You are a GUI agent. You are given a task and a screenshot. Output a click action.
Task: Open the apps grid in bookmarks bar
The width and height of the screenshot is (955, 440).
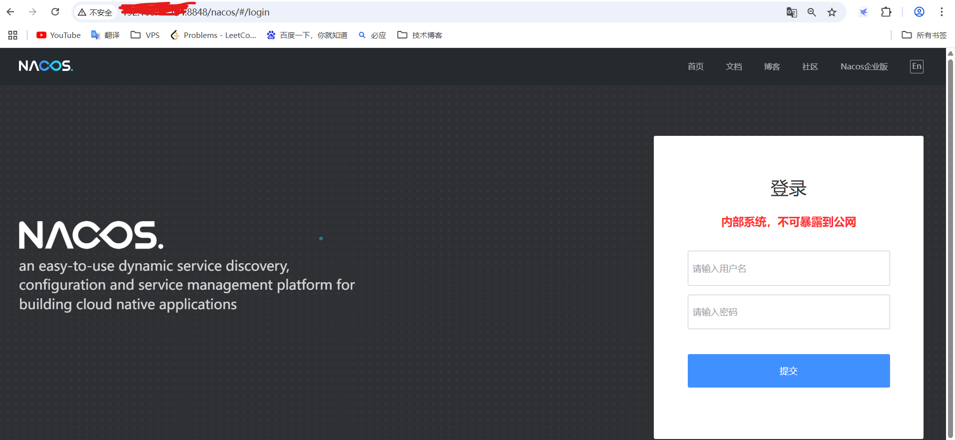pos(13,35)
